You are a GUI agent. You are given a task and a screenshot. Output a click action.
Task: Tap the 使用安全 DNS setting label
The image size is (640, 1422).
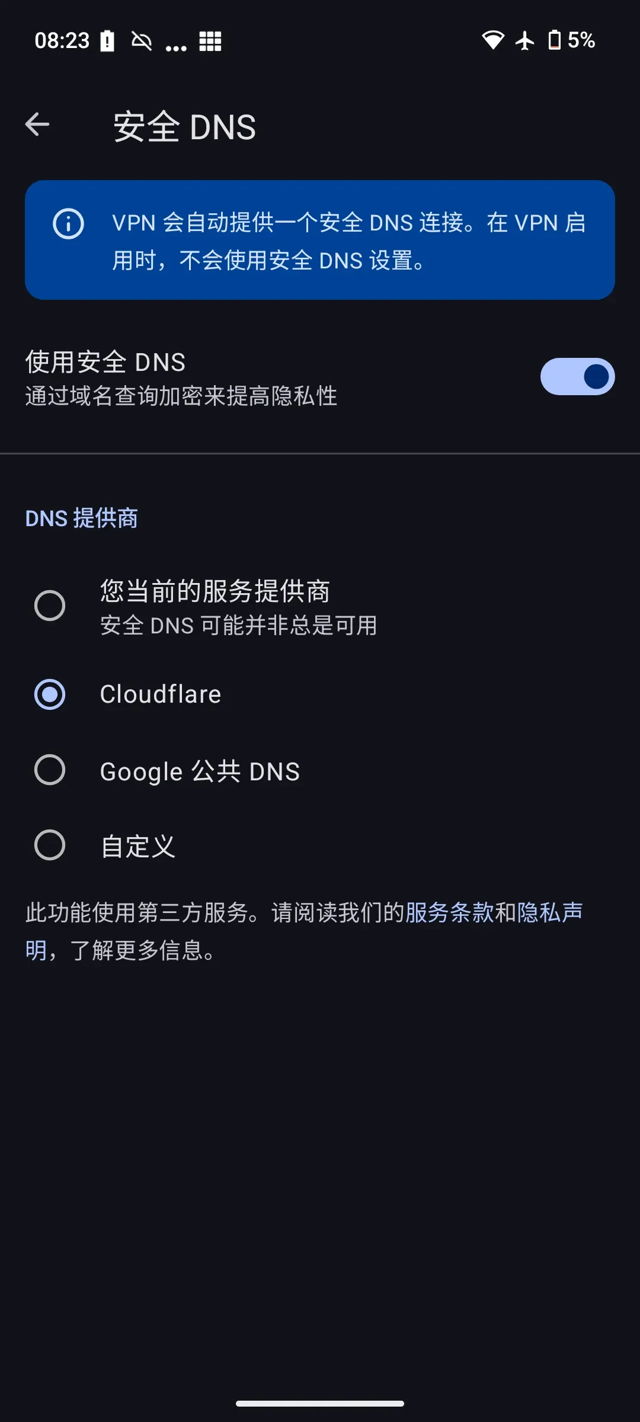pos(105,362)
